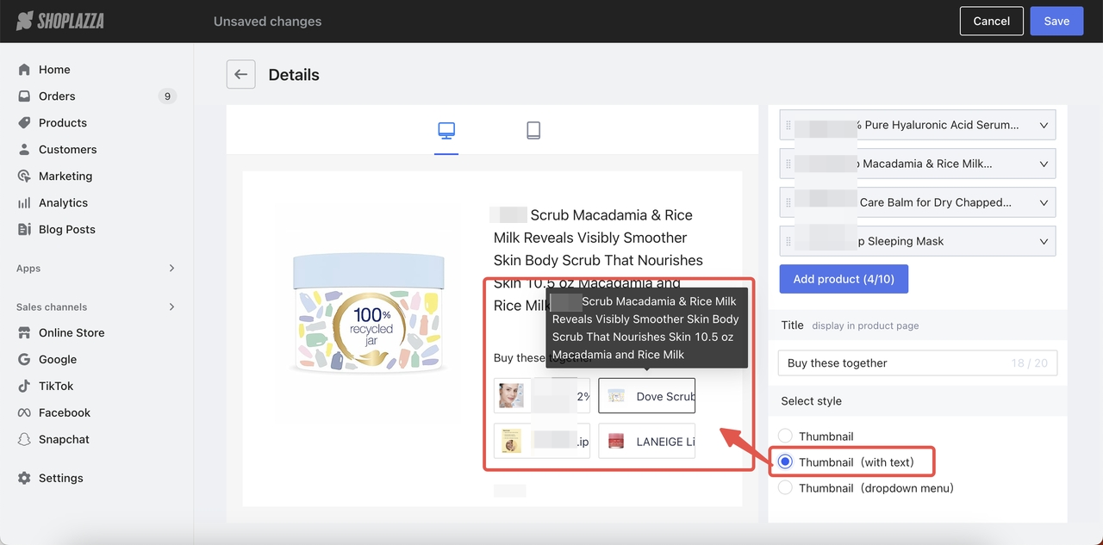The width and height of the screenshot is (1103, 545).
Task: Click the Orders inbox icon
Action: (x=24, y=96)
